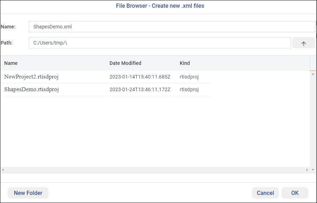Sort files by Kind
Screen dimensions: 317x203
184,63
